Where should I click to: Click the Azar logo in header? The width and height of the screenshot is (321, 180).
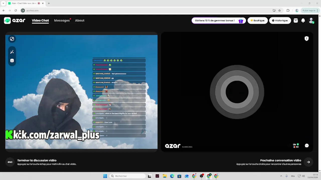15,20
